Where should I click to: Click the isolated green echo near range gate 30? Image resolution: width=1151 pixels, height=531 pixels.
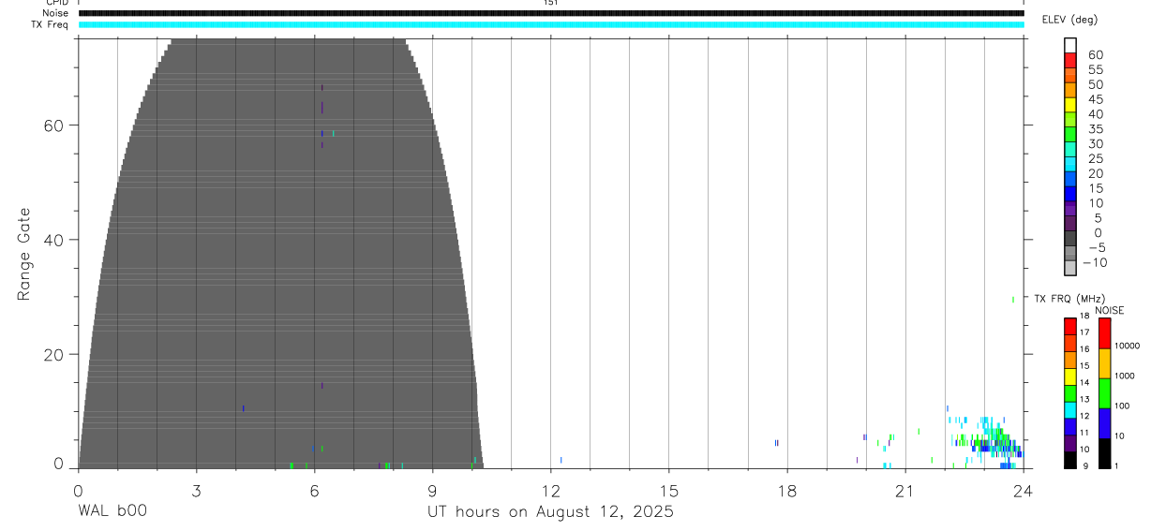1012,300
